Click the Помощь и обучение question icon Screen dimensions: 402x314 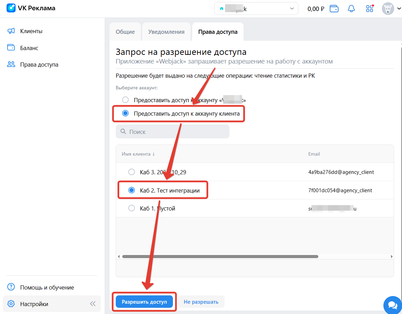pyautogui.click(x=11, y=287)
